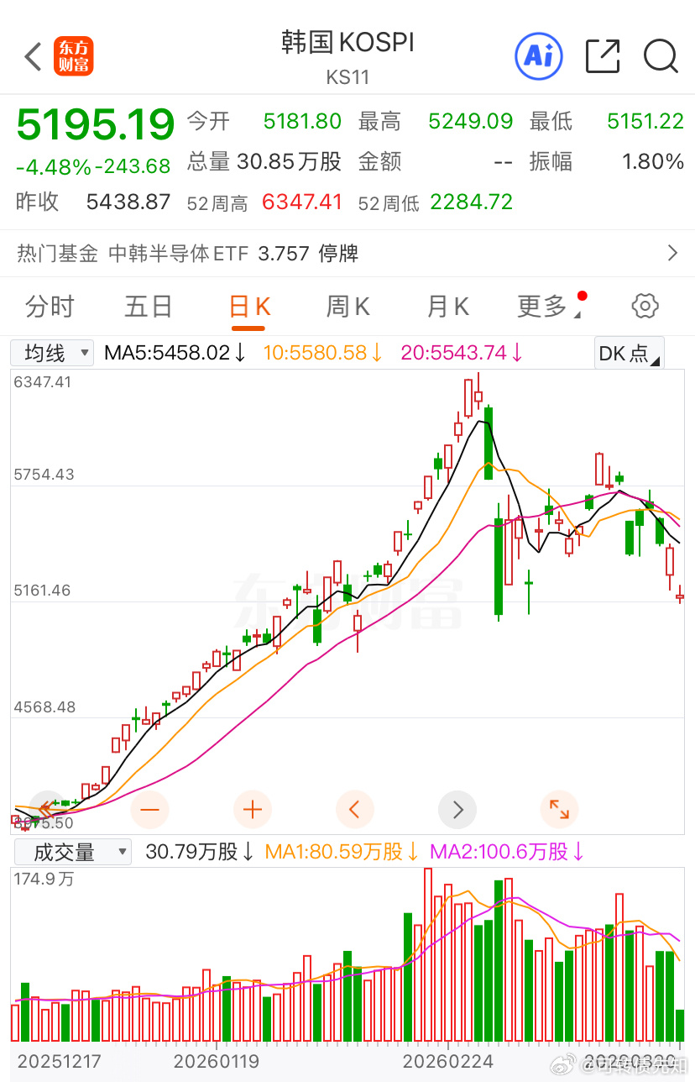Step chart backward with the left chevron
Viewport: 695px width, 1082px height.
354,809
